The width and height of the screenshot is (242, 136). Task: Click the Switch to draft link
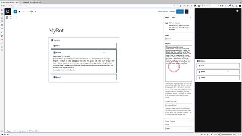(x=163, y=12)
